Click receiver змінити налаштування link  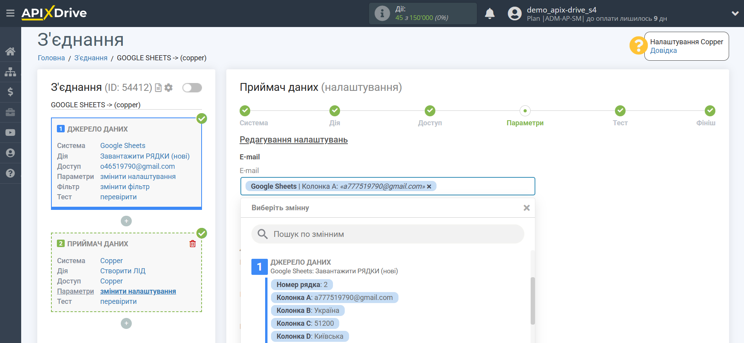138,291
